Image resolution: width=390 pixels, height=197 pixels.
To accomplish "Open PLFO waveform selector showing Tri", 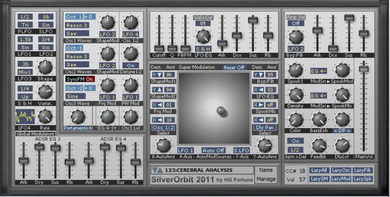I will tap(25, 25).
